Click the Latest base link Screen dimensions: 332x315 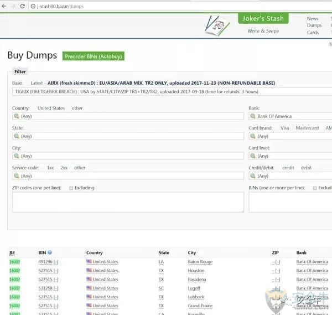(x=37, y=83)
